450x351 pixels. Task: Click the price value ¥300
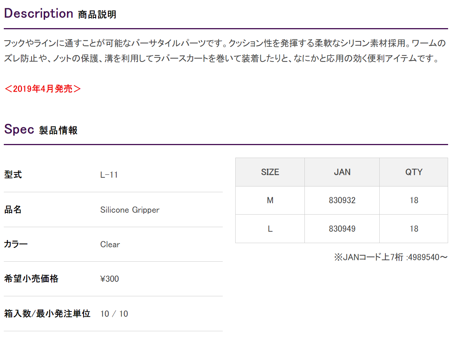(x=109, y=279)
